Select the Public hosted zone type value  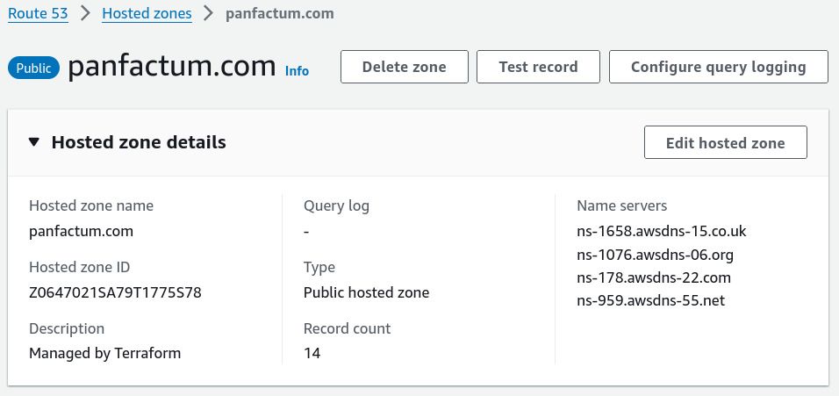tap(366, 292)
